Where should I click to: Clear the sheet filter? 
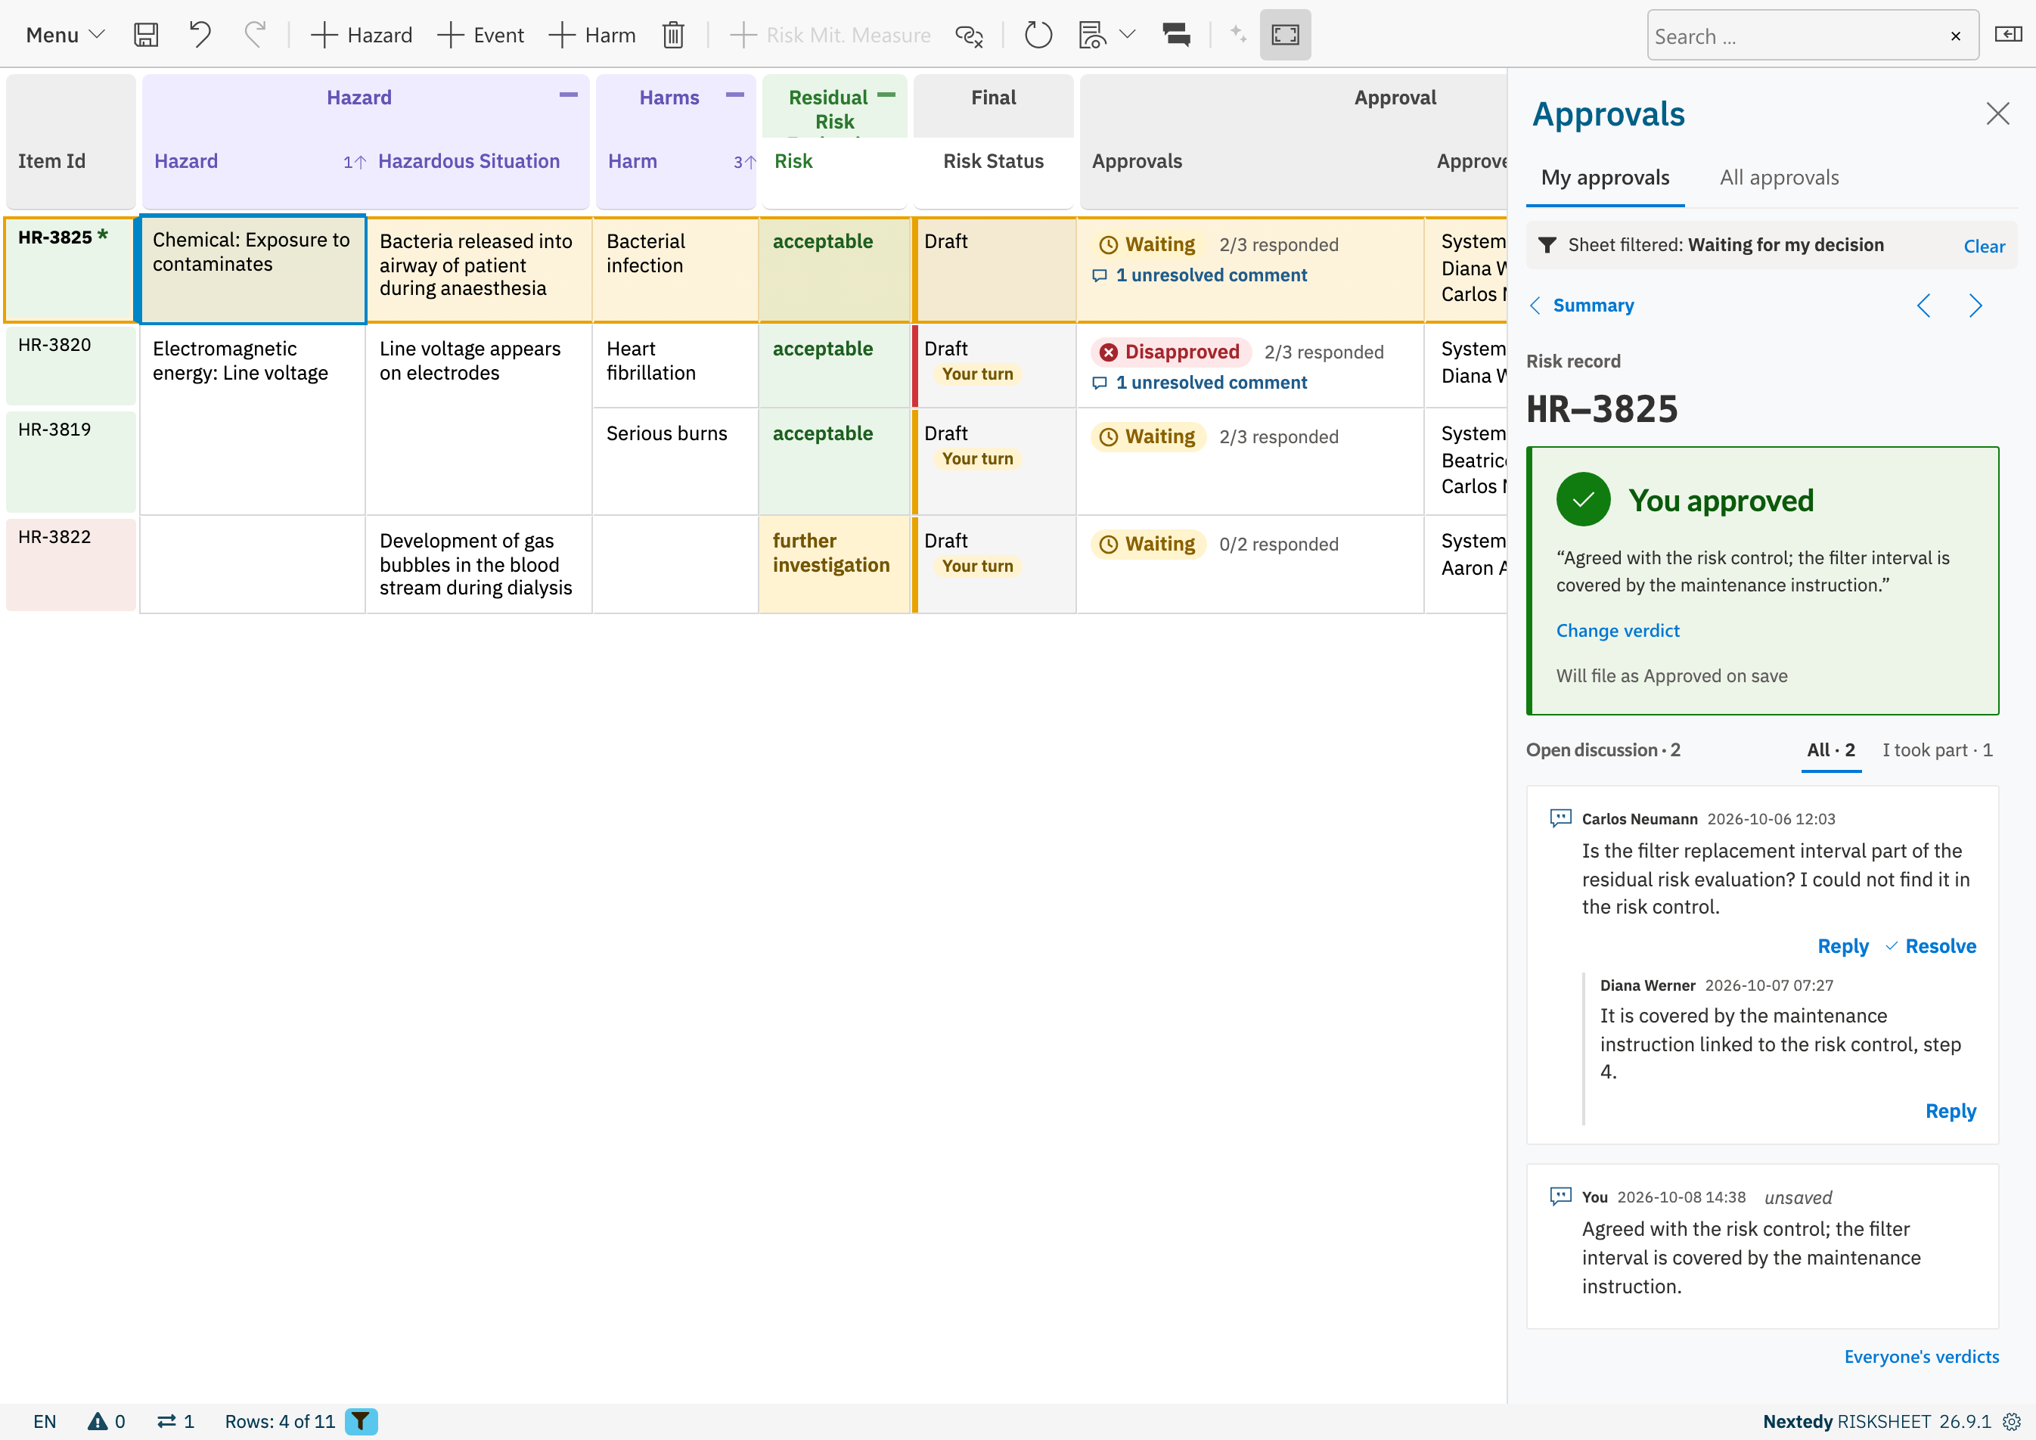tap(1984, 247)
